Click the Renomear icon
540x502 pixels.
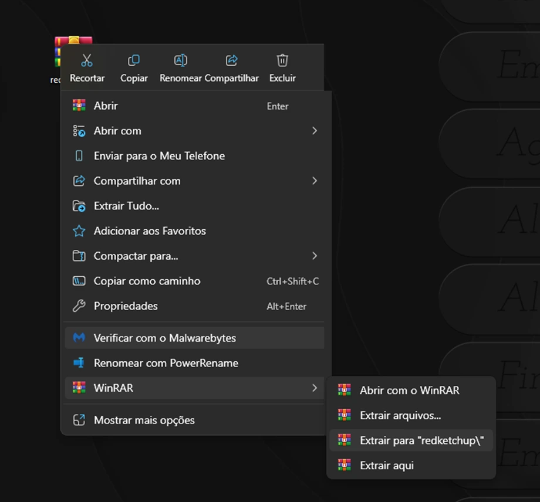click(181, 60)
